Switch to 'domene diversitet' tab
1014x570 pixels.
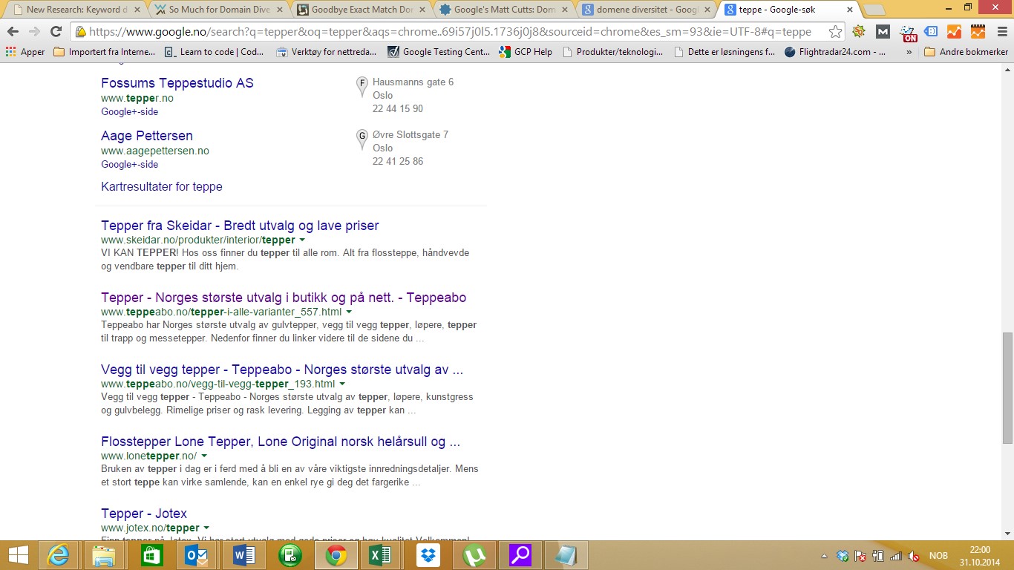tap(647, 10)
